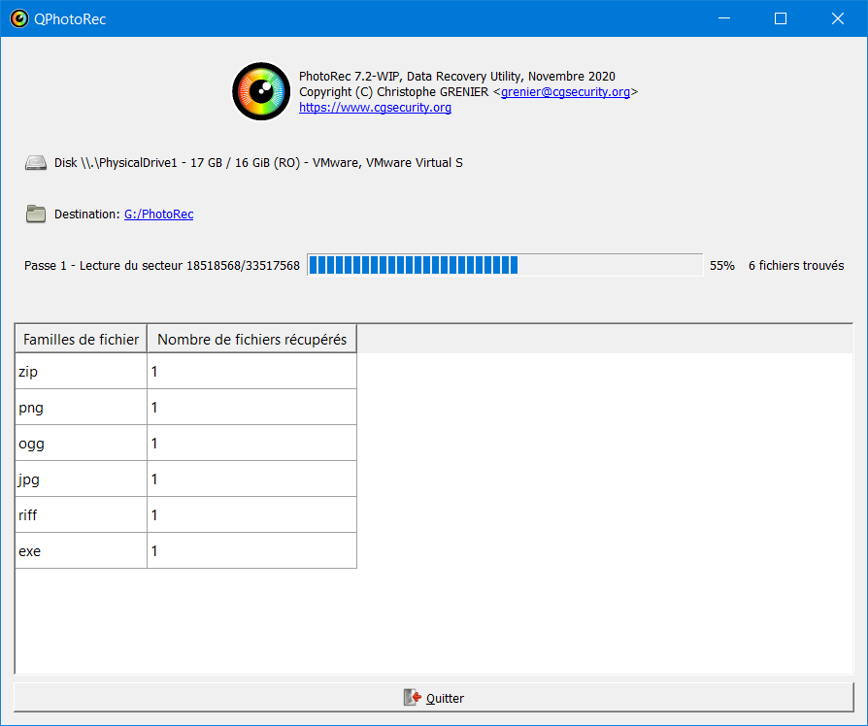Select the ogg file family cell
This screenshot has height=726, width=868.
[x=81, y=443]
